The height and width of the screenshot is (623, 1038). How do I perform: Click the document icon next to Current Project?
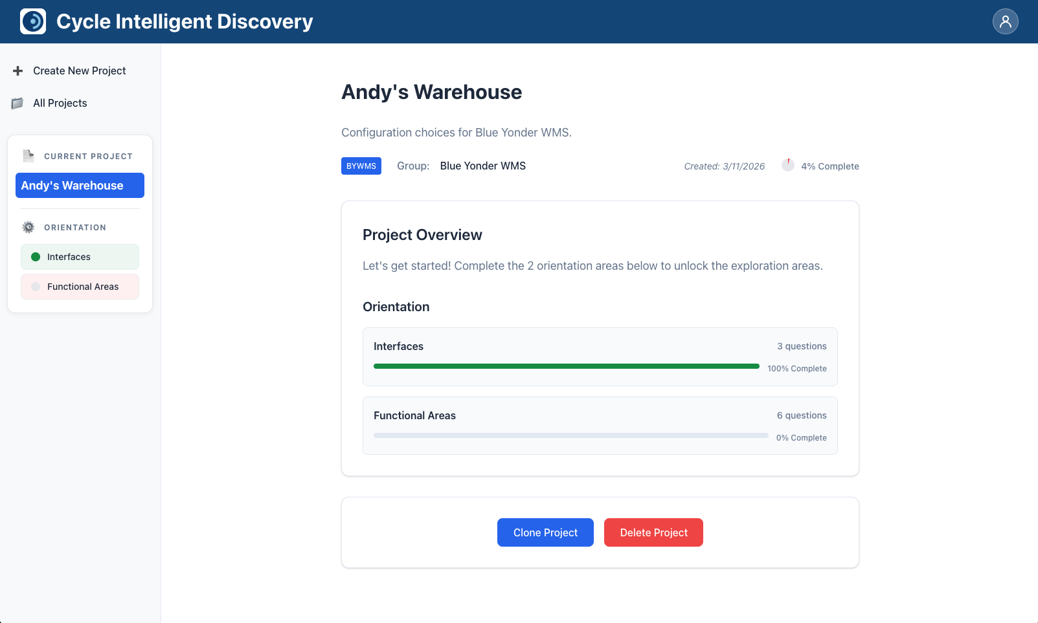(x=28, y=156)
